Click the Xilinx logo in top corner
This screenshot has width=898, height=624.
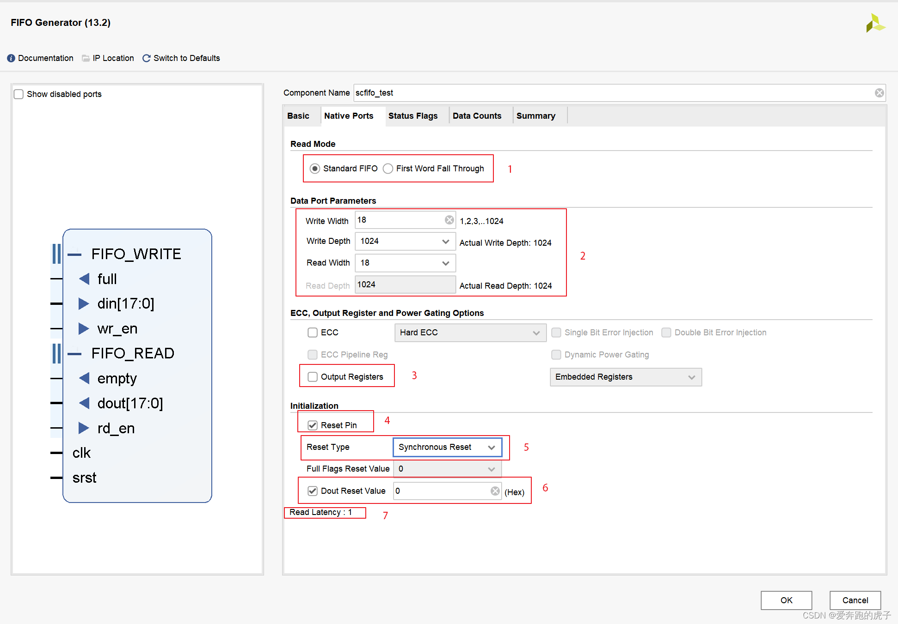(x=874, y=23)
